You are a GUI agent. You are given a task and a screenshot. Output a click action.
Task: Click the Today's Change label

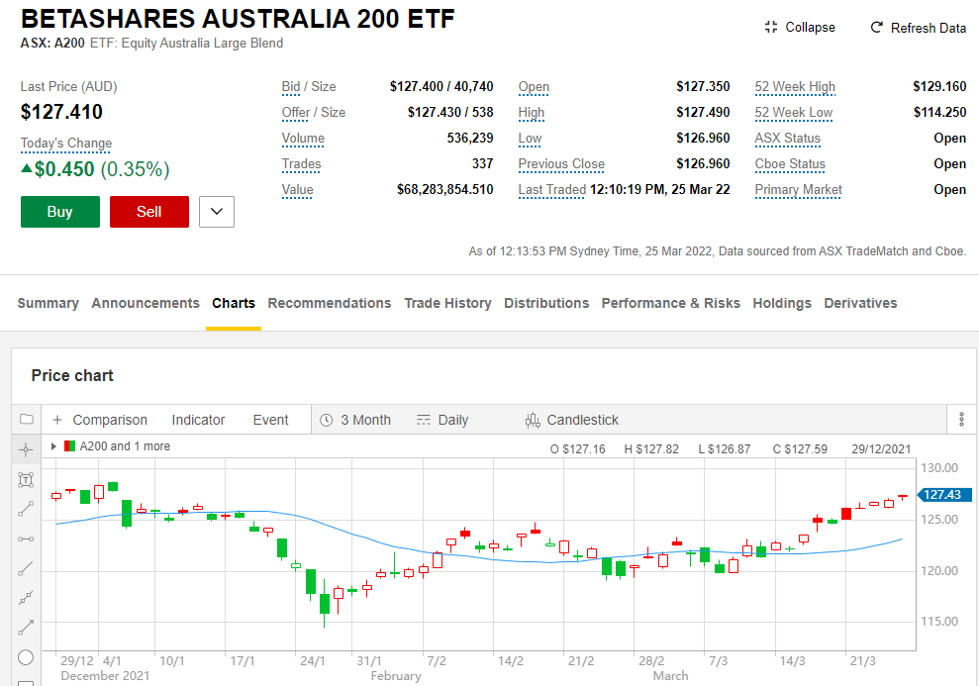coord(66,144)
